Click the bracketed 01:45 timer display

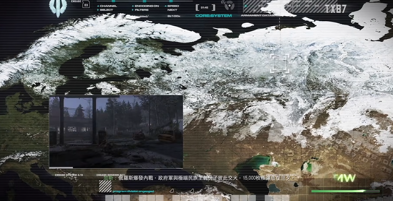[x=205, y=7]
